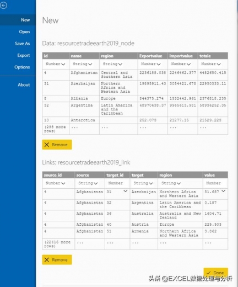Open the name column String type dropdown
This screenshot has height=287, width=238.
[82, 64]
